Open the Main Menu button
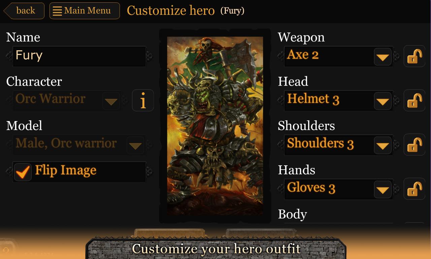This screenshot has height=259, width=431. 85,11
